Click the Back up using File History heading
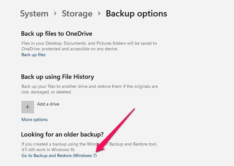The image size is (234, 166). [x=57, y=77]
